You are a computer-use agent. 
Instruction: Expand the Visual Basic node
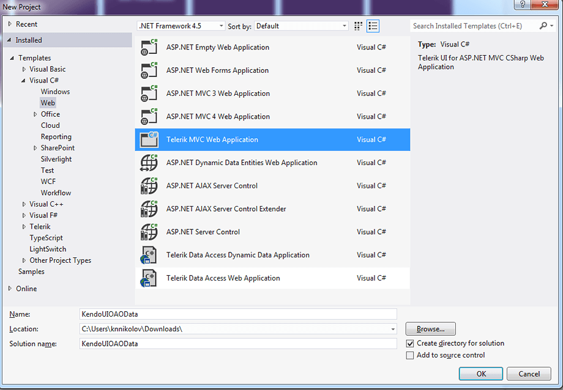point(24,69)
